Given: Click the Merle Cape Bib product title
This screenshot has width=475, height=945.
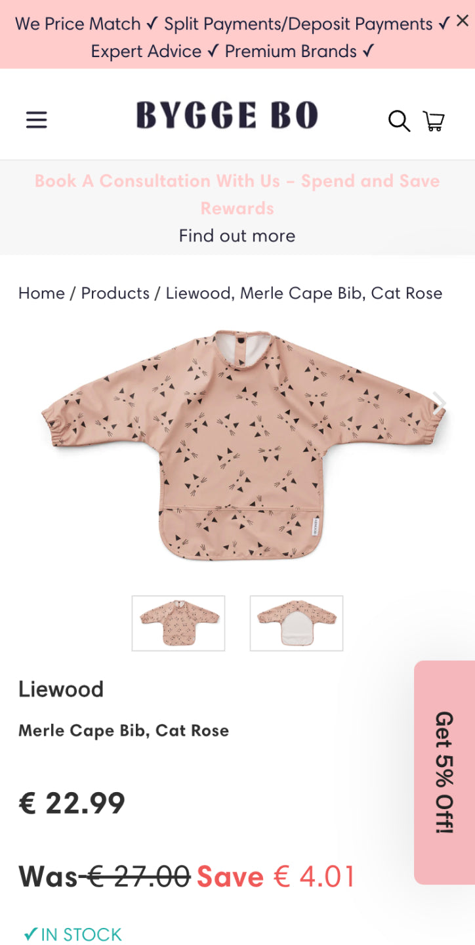Looking at the screenshot, I should coord(124,730).
